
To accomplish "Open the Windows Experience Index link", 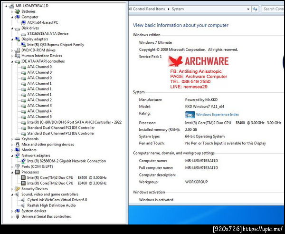I will [x=218, y=115].
